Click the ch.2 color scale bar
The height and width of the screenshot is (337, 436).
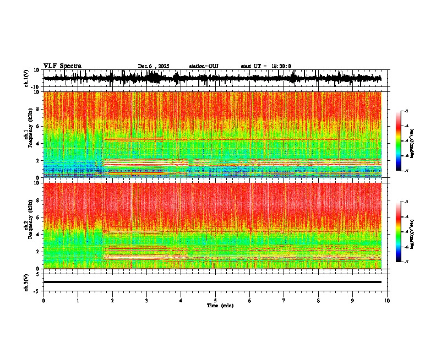399,232
